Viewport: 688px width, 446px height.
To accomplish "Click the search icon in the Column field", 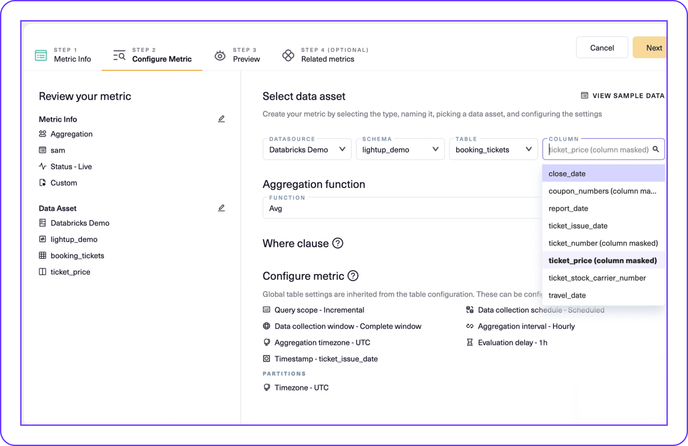I will 656,149.
